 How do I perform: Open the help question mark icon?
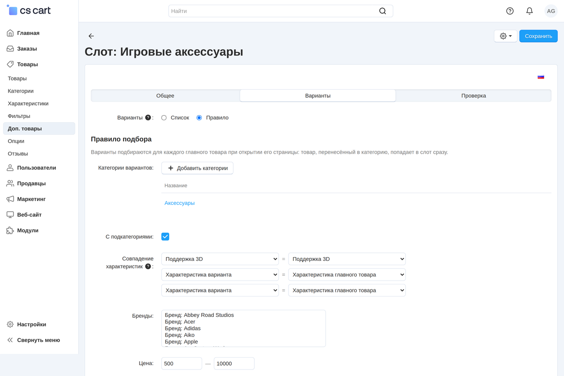[x=510, y=11]
